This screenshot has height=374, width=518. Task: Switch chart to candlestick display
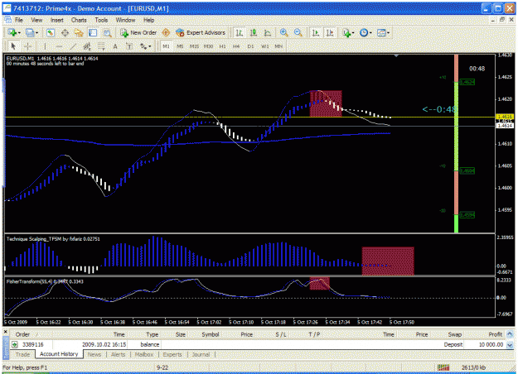click(x=254, y=32)
